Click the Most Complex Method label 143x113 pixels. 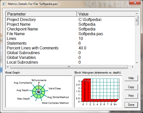tap(55, 103)
